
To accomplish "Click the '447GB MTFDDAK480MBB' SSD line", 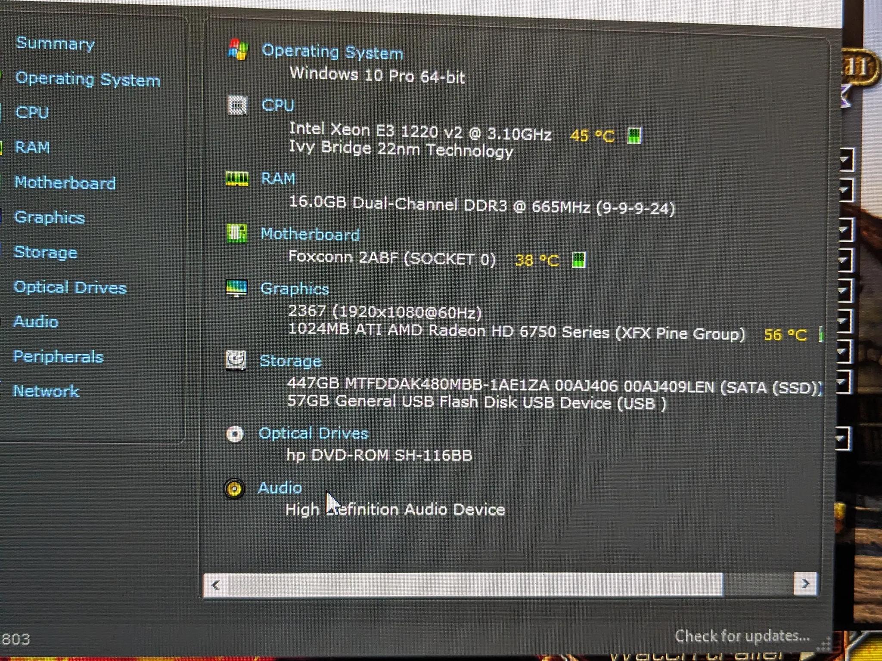I will pos(554,385).
